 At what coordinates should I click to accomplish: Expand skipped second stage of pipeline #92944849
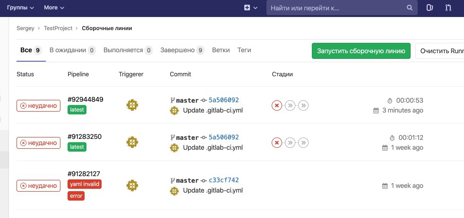[x=290, y=105]
